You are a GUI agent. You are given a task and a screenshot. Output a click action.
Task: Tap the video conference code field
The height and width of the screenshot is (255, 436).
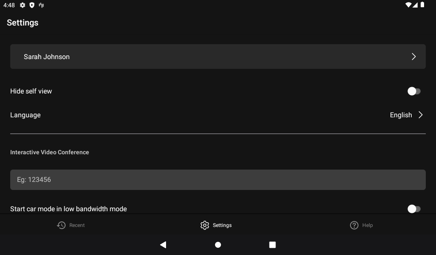[x=218, y=179]
